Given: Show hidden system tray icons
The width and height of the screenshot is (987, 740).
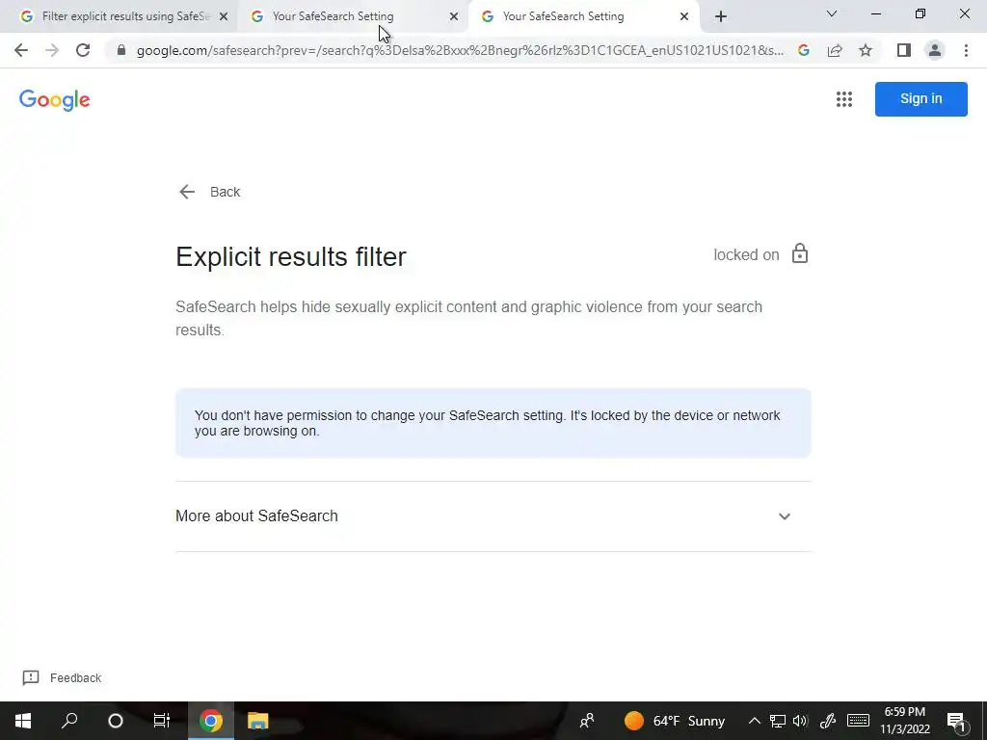Looking at the screenshot, I should (754, 721).
